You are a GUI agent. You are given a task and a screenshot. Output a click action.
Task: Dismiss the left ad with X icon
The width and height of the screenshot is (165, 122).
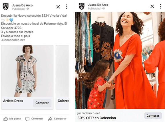(x=58, y=7)
